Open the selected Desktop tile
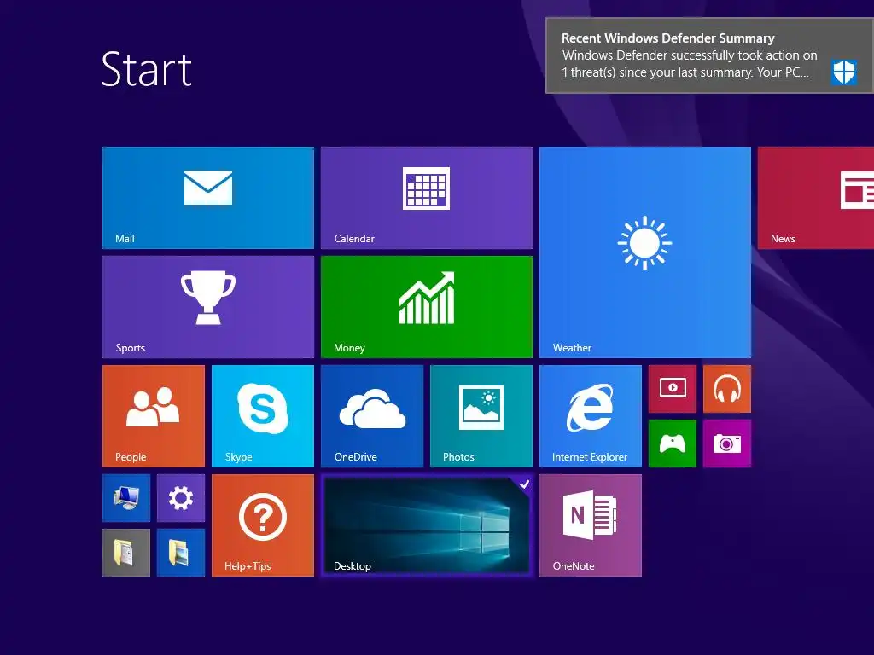This screenshot has width=874, height=655. coord(427,525)
